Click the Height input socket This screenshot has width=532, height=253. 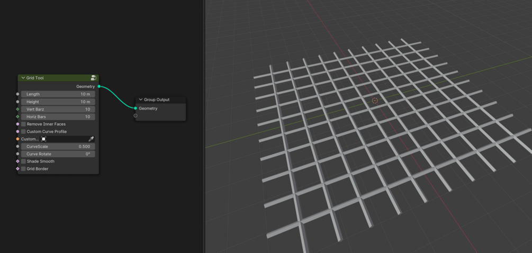click(x=17, y=102)
